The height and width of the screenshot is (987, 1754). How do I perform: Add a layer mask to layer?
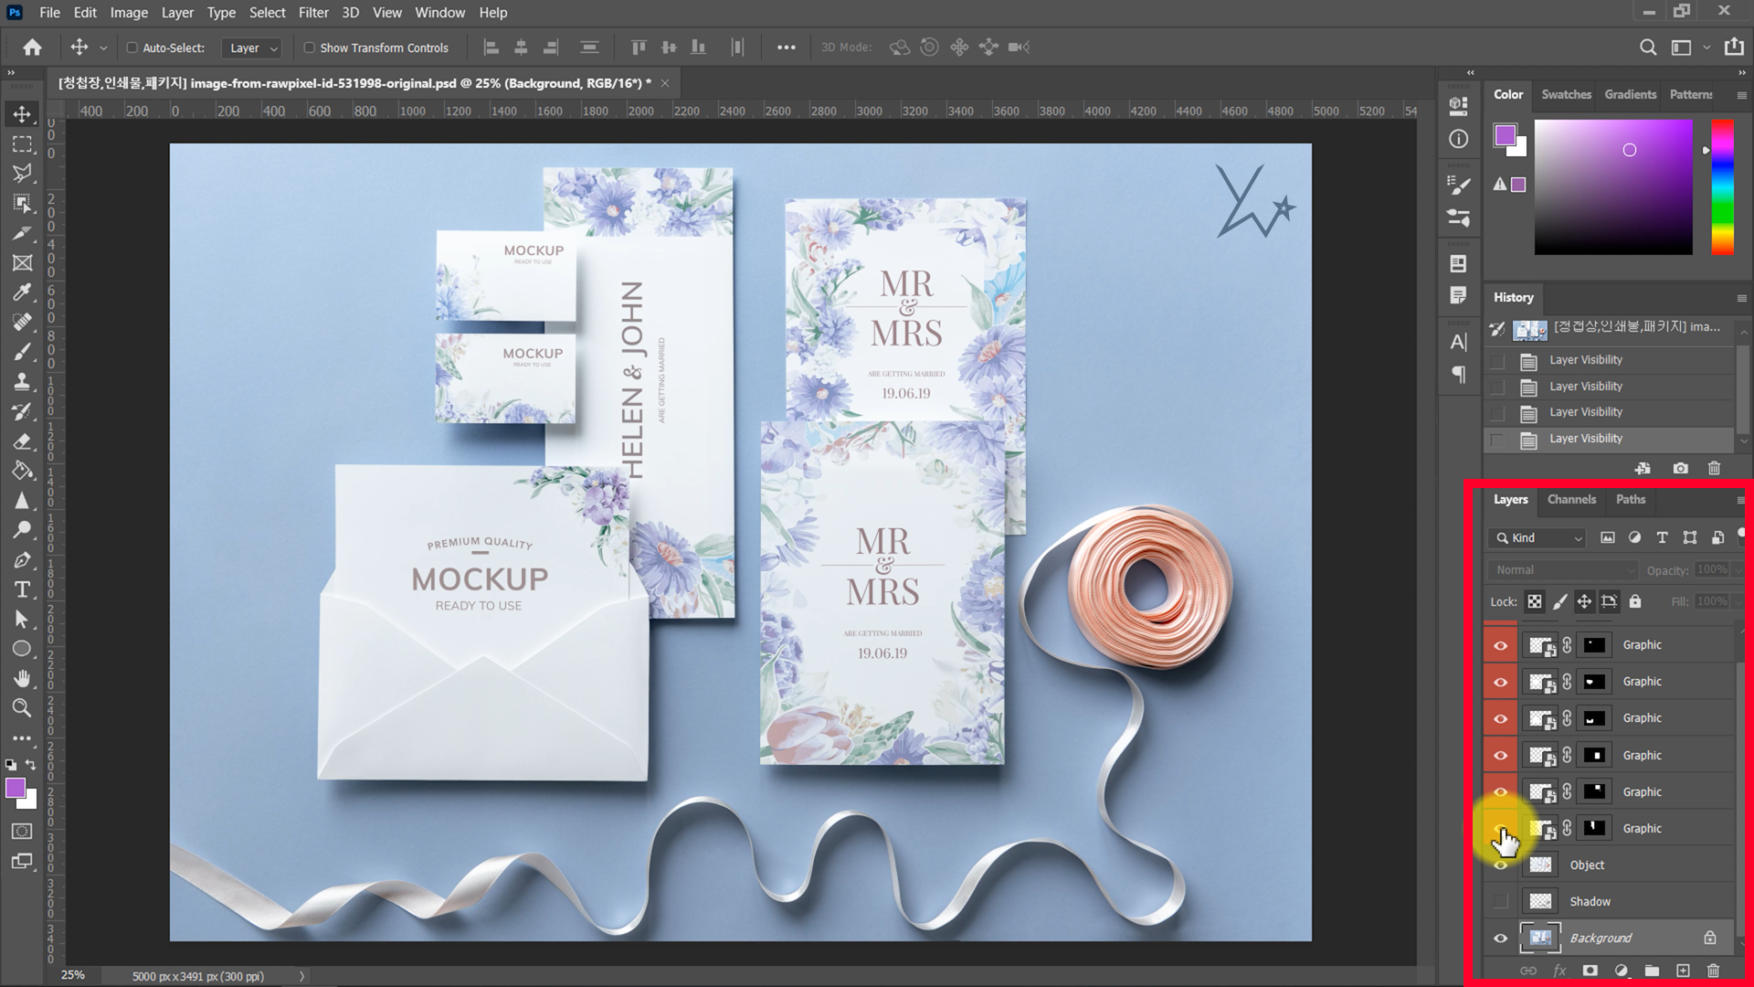point(1590,971)
